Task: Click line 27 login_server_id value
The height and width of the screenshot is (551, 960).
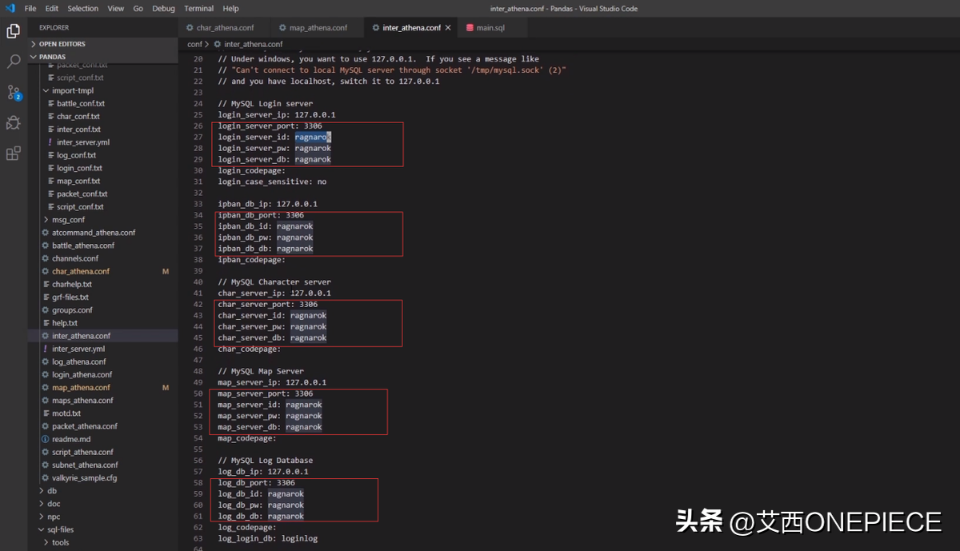Action: click(312, 138)
